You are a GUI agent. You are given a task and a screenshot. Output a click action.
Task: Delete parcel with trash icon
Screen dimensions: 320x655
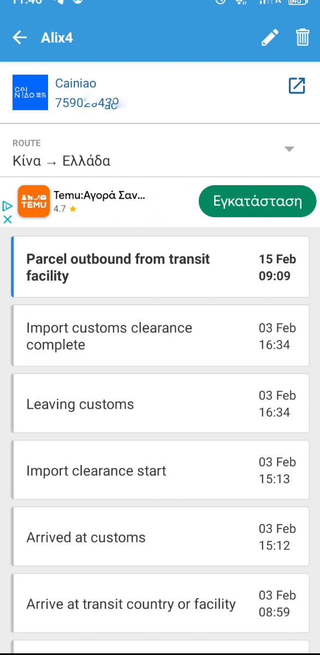pyautogui.click(x=303, y=38)
